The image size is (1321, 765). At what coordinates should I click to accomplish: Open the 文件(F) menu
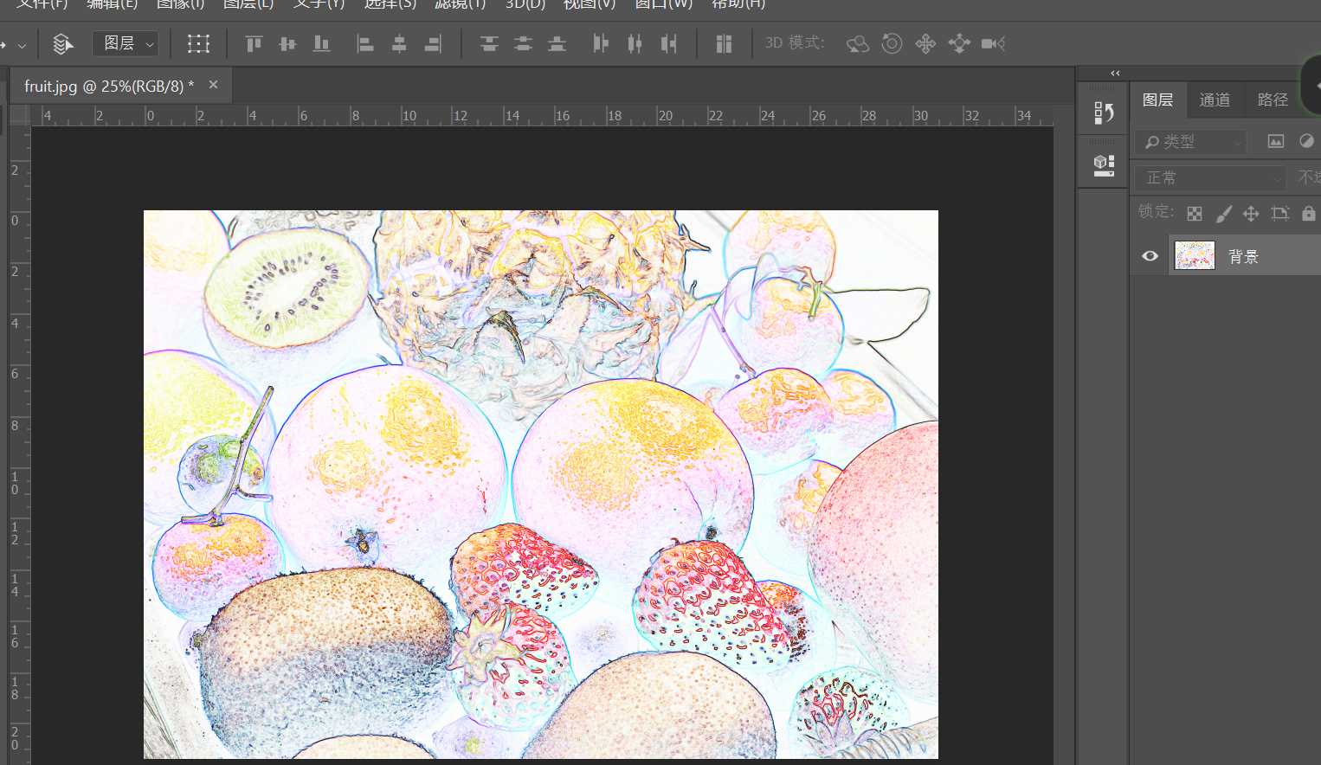(x=42, y=3)
